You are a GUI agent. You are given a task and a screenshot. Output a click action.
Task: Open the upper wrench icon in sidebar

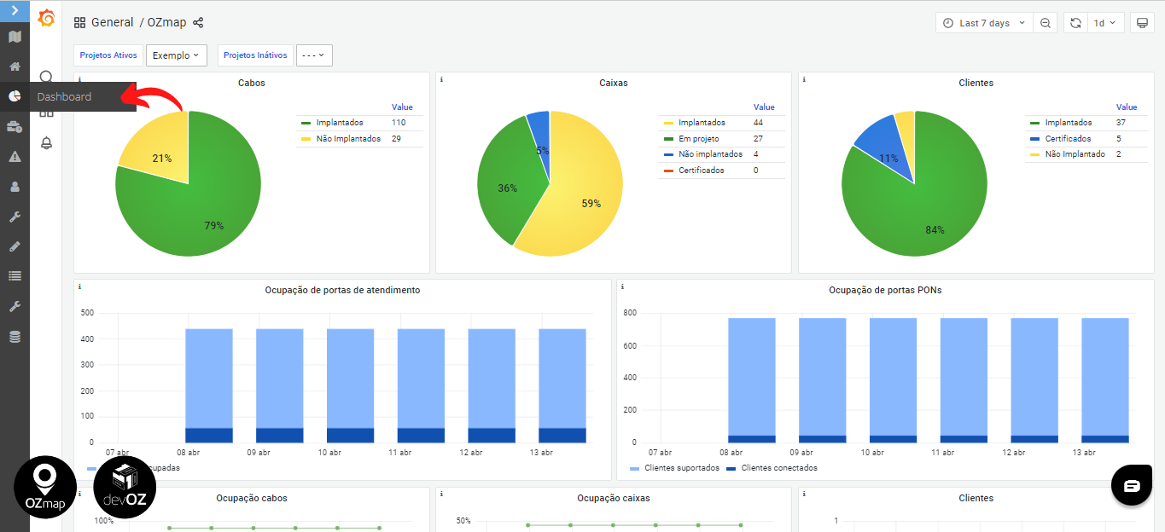[x=15, y=217]
